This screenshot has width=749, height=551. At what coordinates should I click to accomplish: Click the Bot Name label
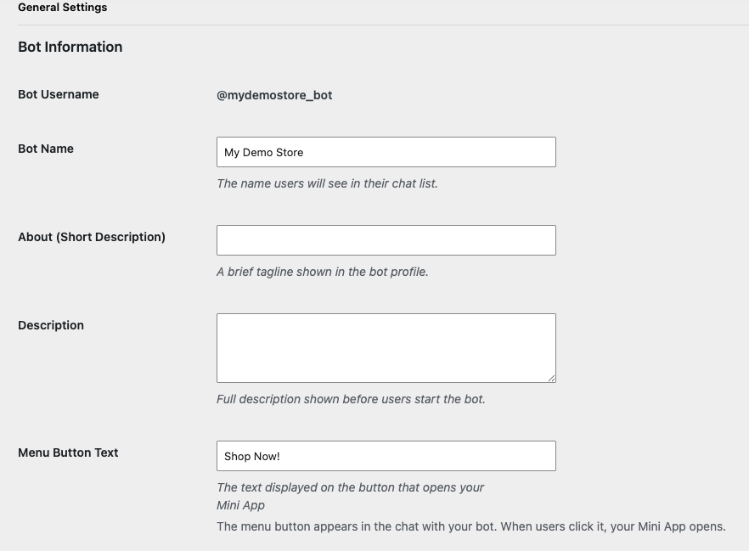pyautogui.click(x=46, y=149)
